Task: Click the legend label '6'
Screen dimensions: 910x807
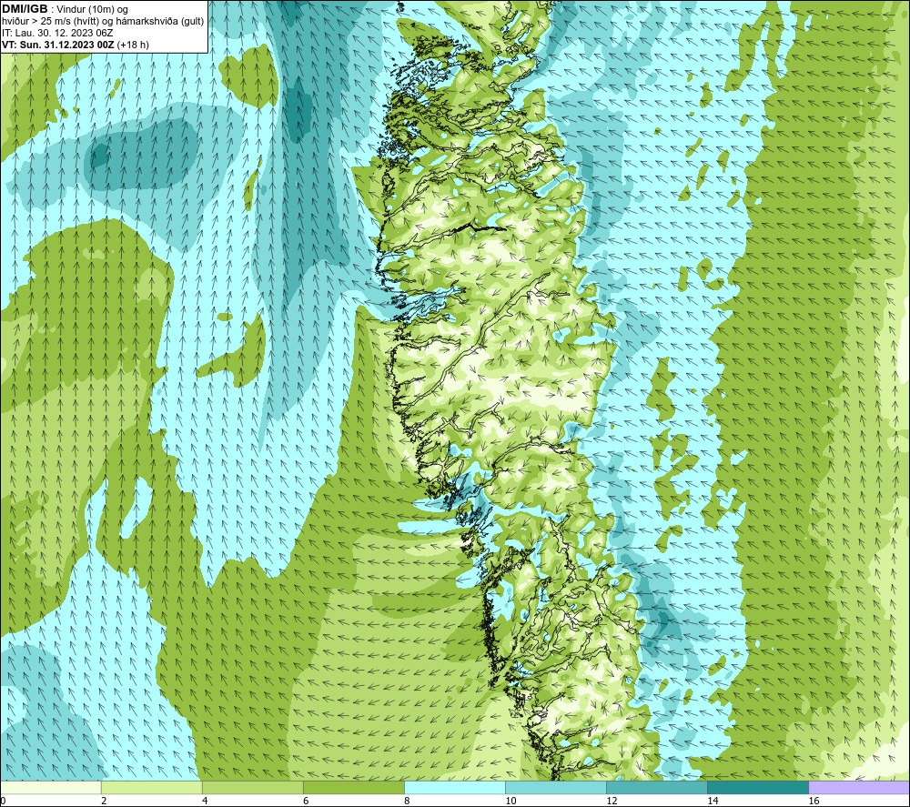Action: click(305, 801)
